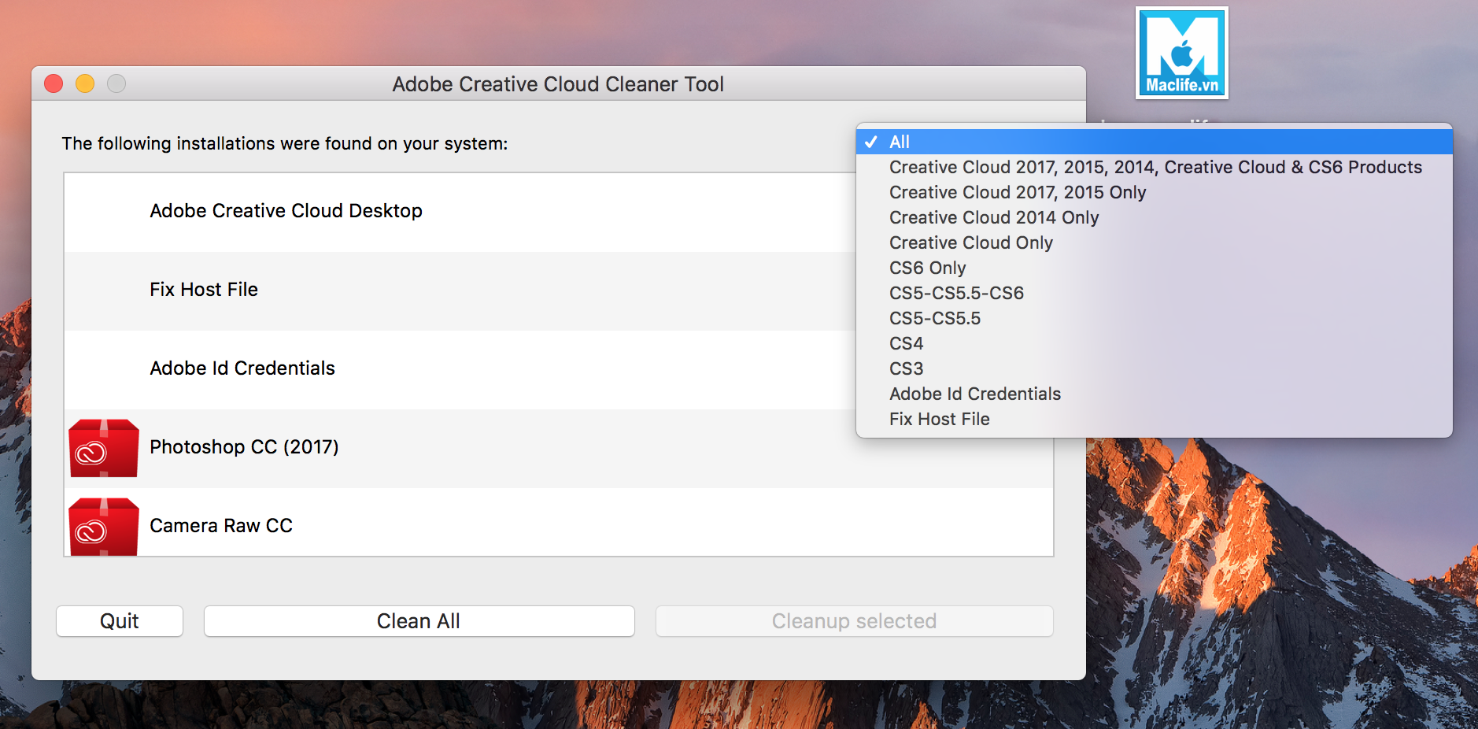Click the Camera Raw CC package icon

click(x=103, y=525)
